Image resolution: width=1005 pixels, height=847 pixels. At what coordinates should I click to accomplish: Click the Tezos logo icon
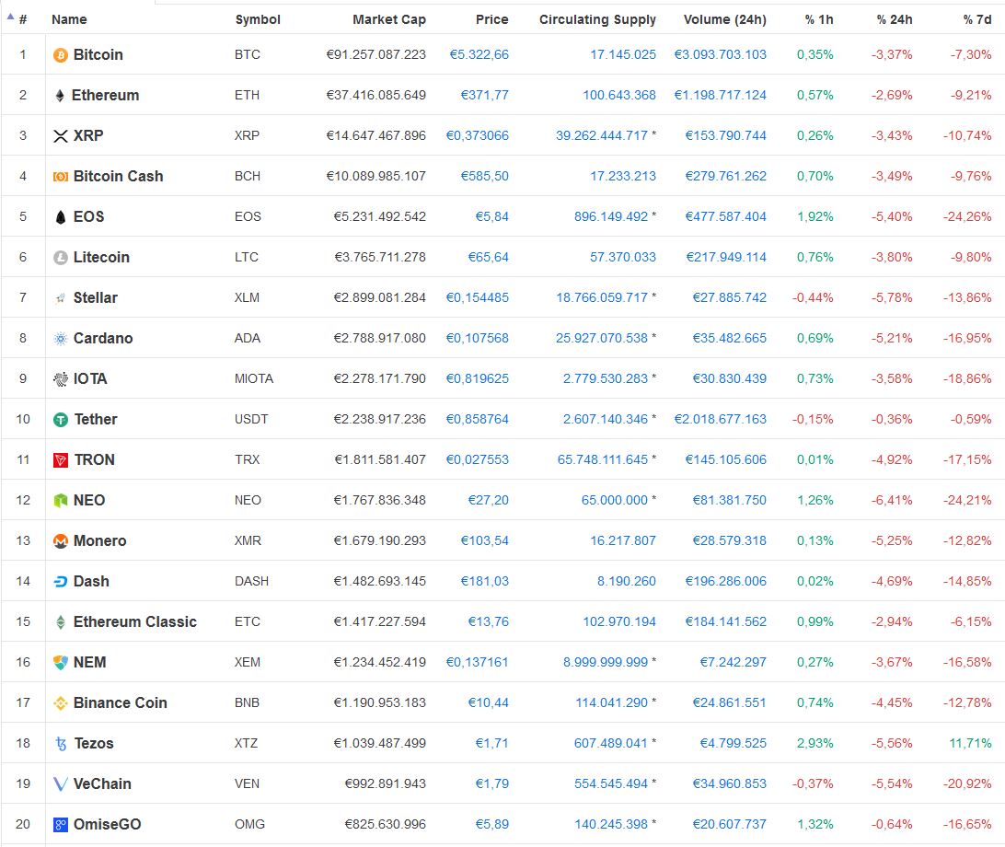[61, 744]
